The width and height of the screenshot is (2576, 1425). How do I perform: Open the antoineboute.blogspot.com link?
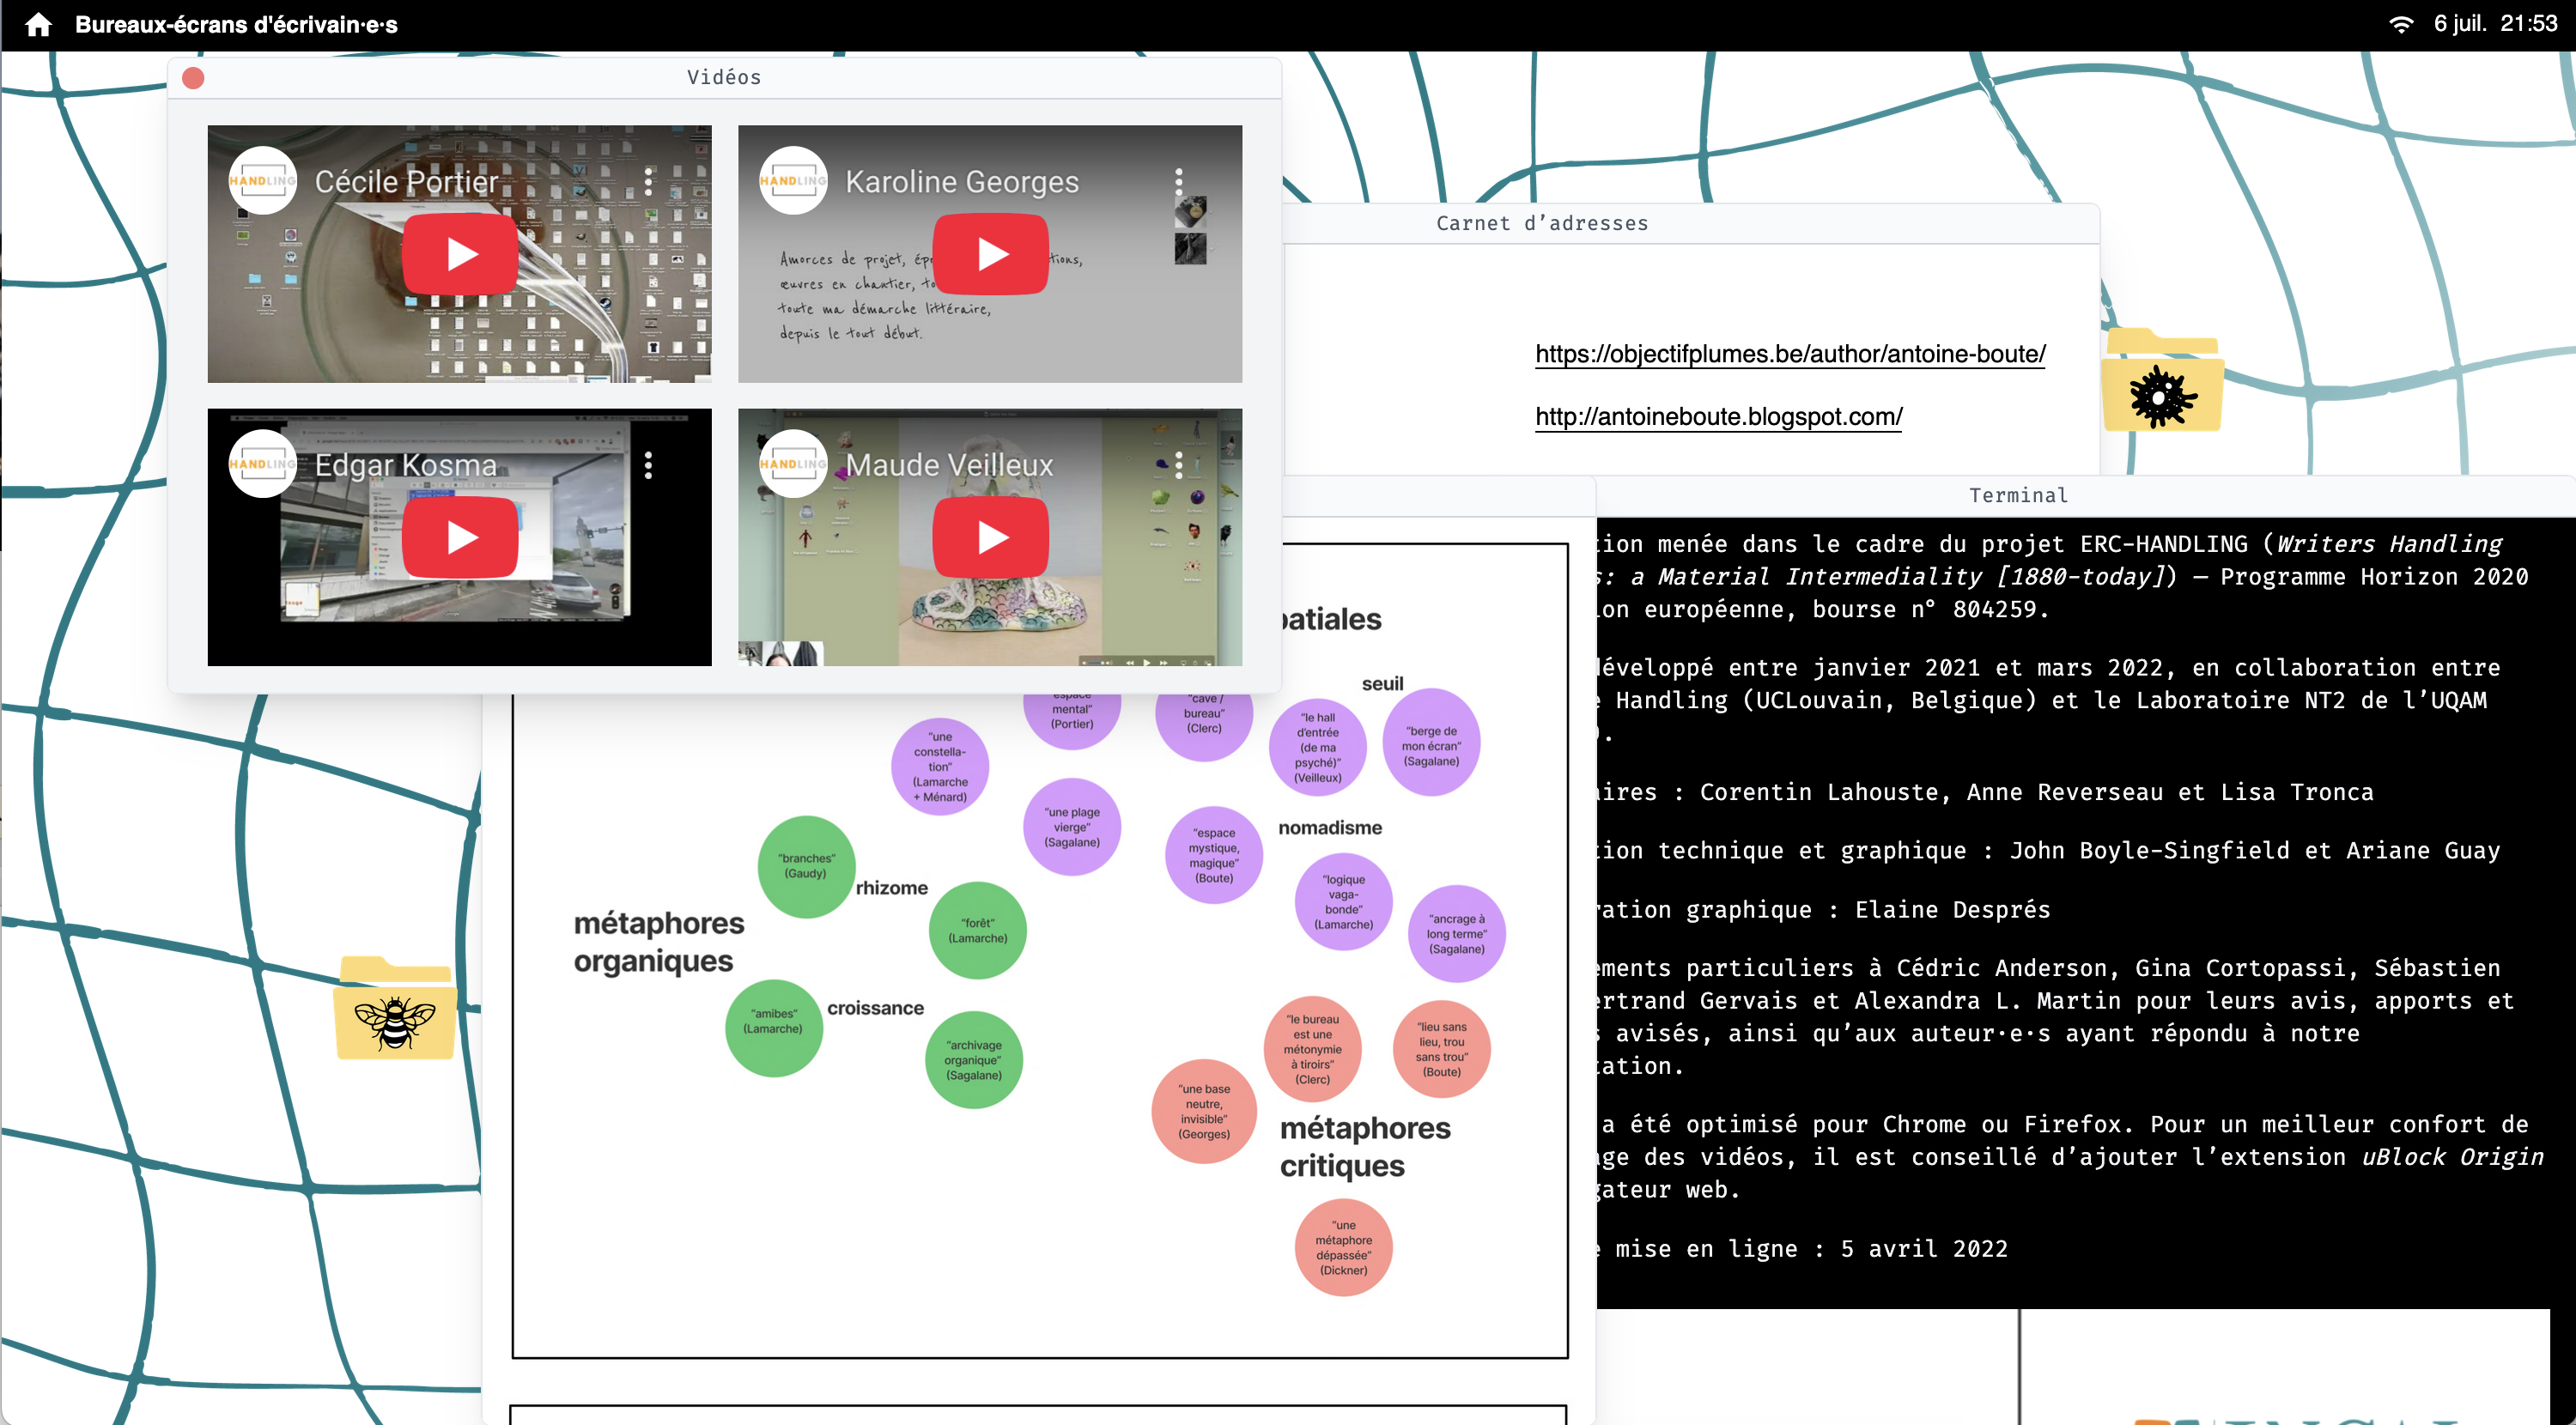coord(1718,416)
